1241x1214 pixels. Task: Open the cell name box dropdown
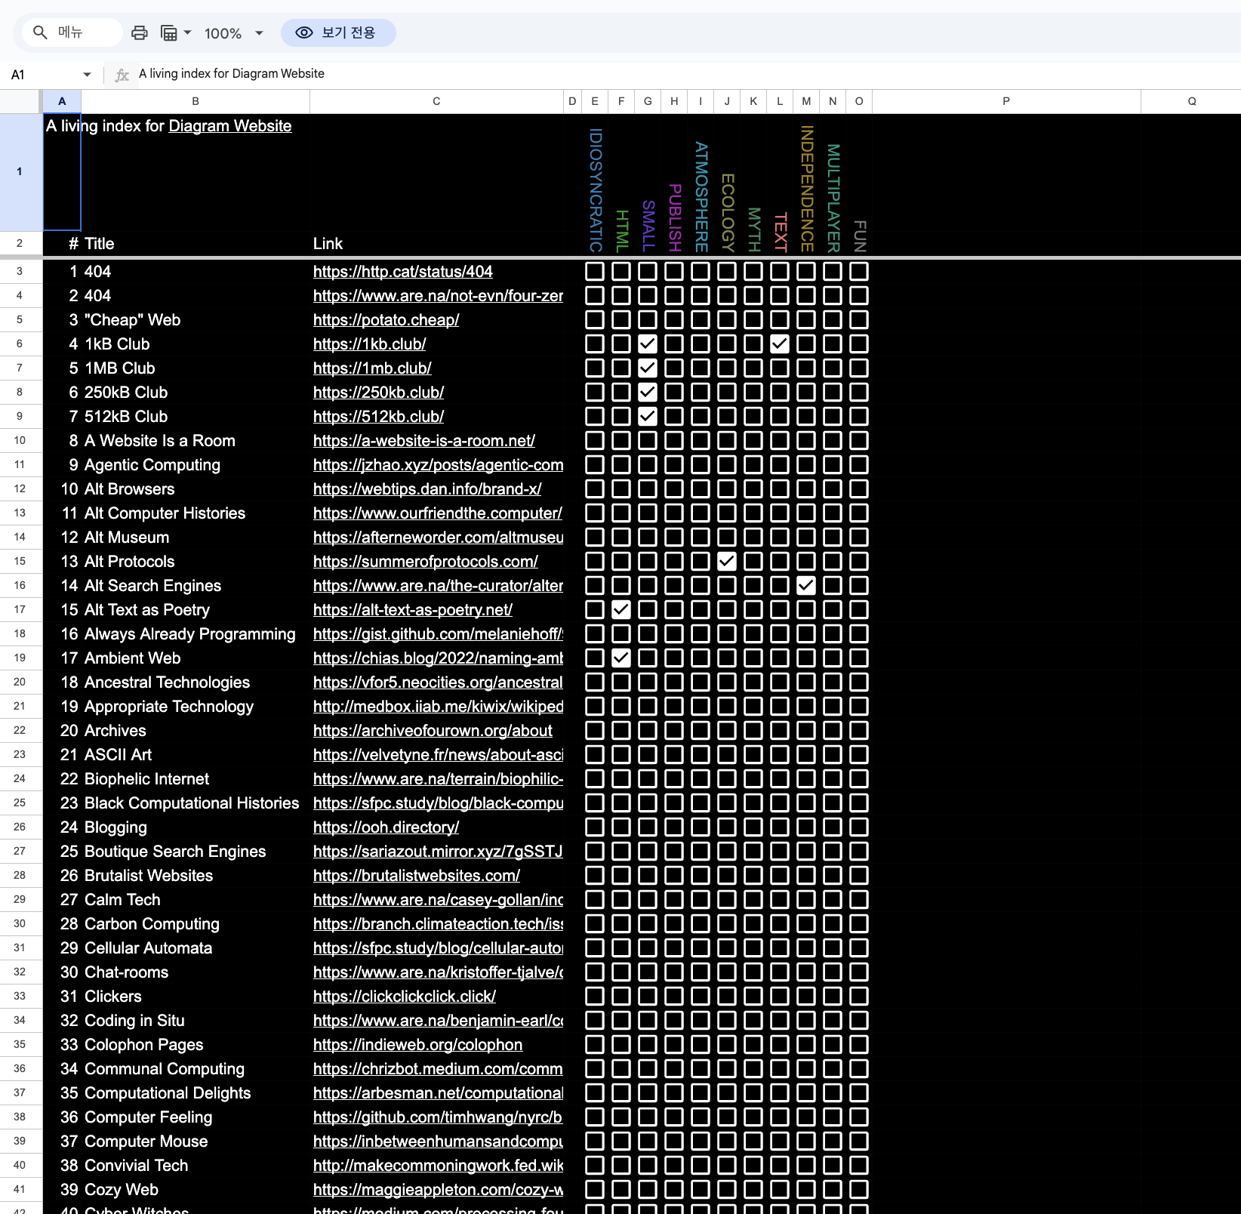point(87,74)
